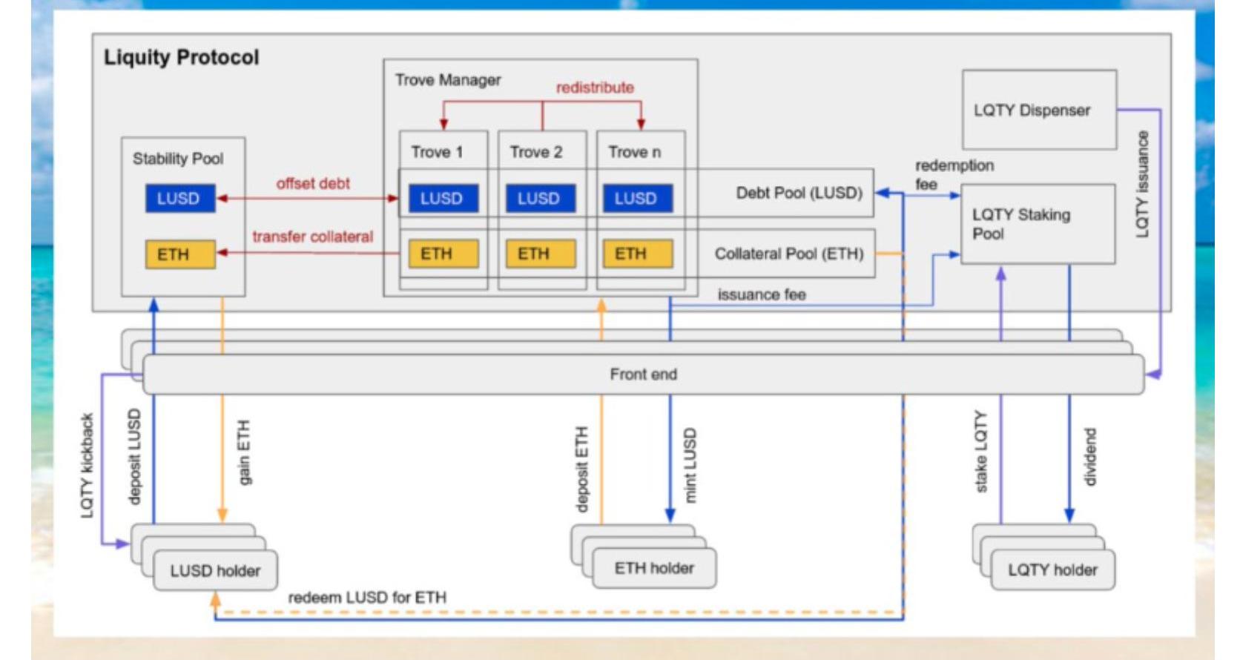Click the blue LUSD box in Stability Pool

tap(179, 199)
